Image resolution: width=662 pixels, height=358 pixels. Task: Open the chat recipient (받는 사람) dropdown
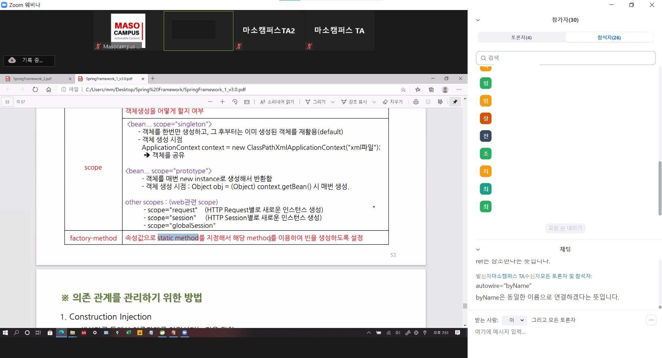[514, 320]
